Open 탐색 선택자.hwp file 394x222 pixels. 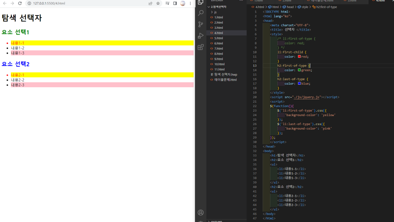click(x=226, y=75)
